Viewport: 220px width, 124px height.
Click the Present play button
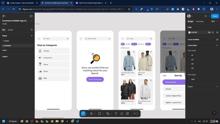click(206, 16)
